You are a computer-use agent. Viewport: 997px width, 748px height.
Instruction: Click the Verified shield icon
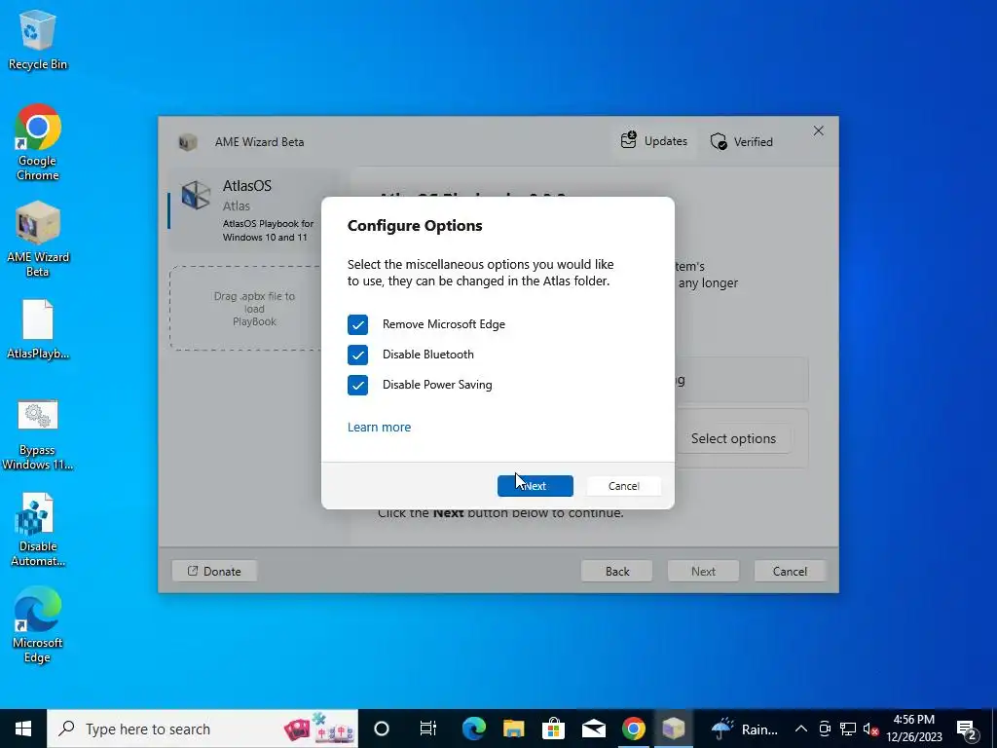tap(719, 141)
